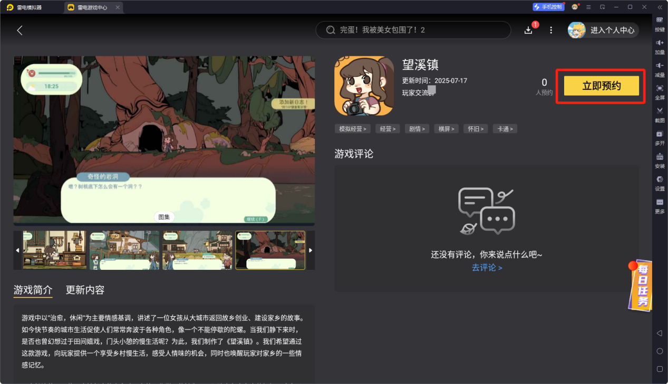The width and height of the screenshot is (668, 384).
Task: Click the 望溪镇 game app icon
Action: 364,86
